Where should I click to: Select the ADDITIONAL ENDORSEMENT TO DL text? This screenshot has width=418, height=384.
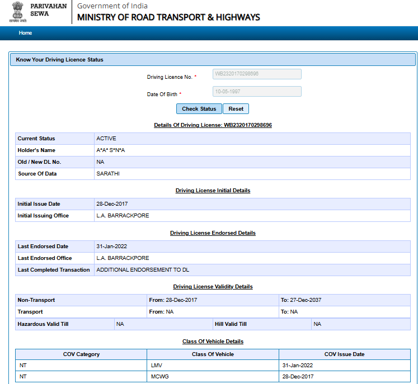pyautogui.click(x=143, y=270)
